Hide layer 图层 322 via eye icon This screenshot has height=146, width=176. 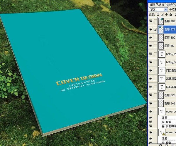pyautogui.click(x=150, y=95)
